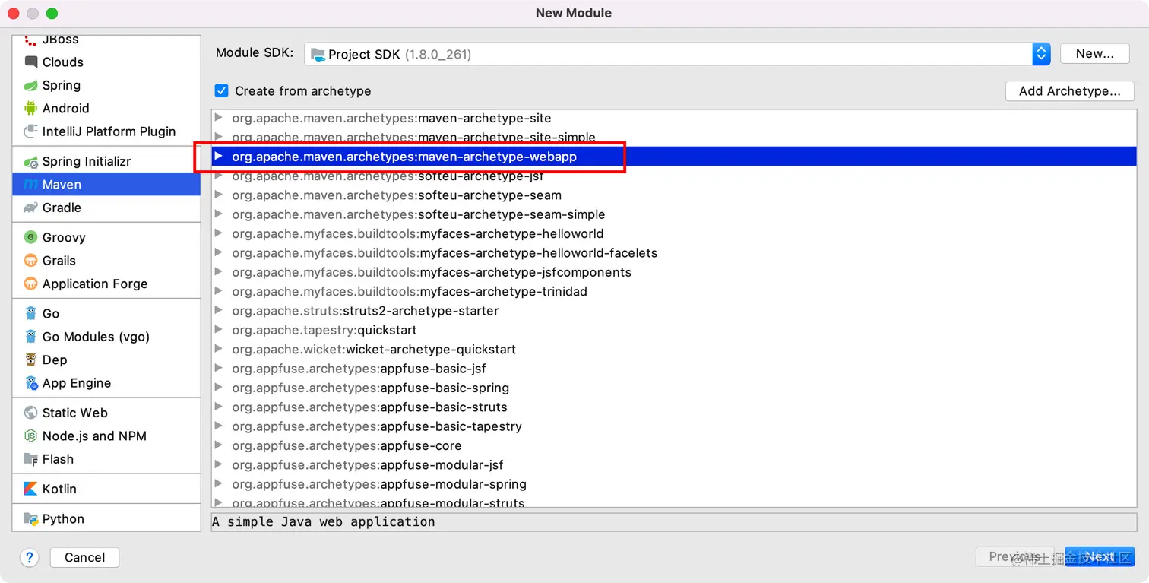
Task: Select the appfuse-modular-jsf row
Action: pyautogui.click(x=674, y=464)
